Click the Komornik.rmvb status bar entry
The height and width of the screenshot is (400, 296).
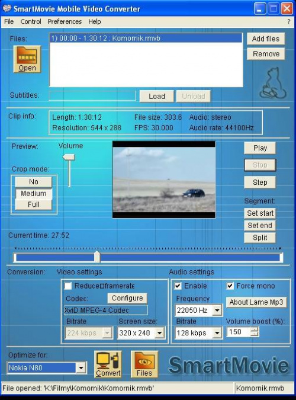260,388
